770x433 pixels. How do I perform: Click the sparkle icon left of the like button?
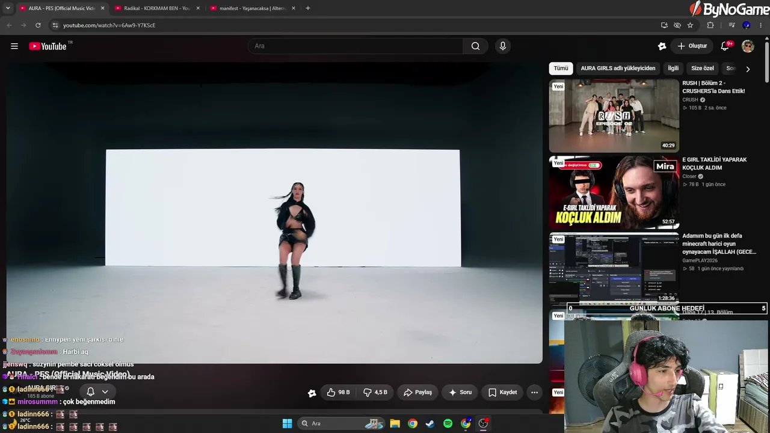coord(312,393)
